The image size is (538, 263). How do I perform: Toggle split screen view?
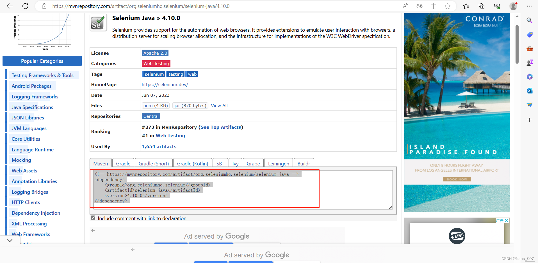pyautogui.click(x=433, y=6)
